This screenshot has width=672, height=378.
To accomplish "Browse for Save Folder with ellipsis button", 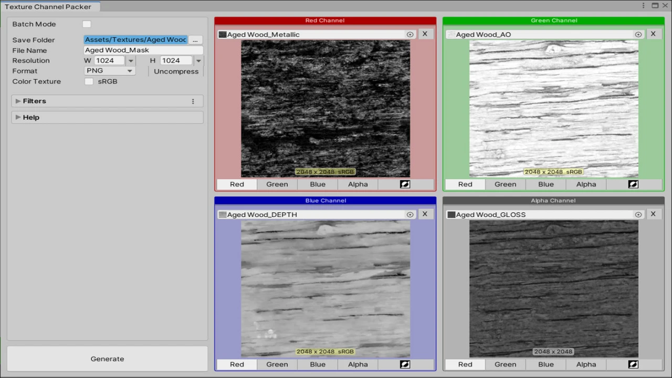I will [x=195, y=40].
